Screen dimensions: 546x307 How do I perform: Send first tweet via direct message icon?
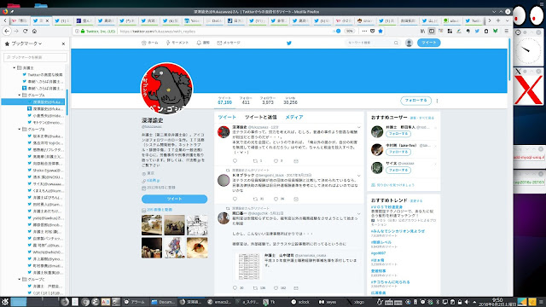click(x=296, y=161)
